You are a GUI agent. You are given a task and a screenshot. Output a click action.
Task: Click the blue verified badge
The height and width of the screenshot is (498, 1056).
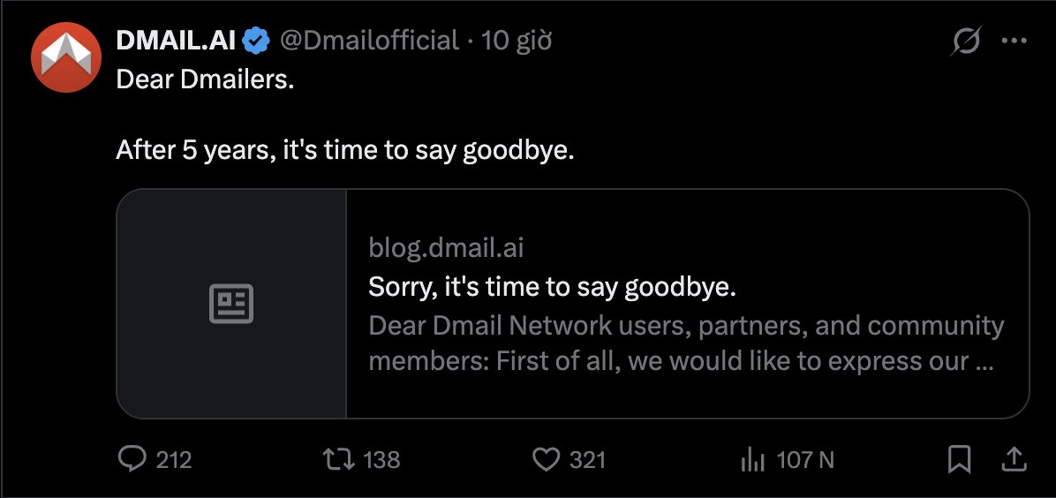(256, 40)
